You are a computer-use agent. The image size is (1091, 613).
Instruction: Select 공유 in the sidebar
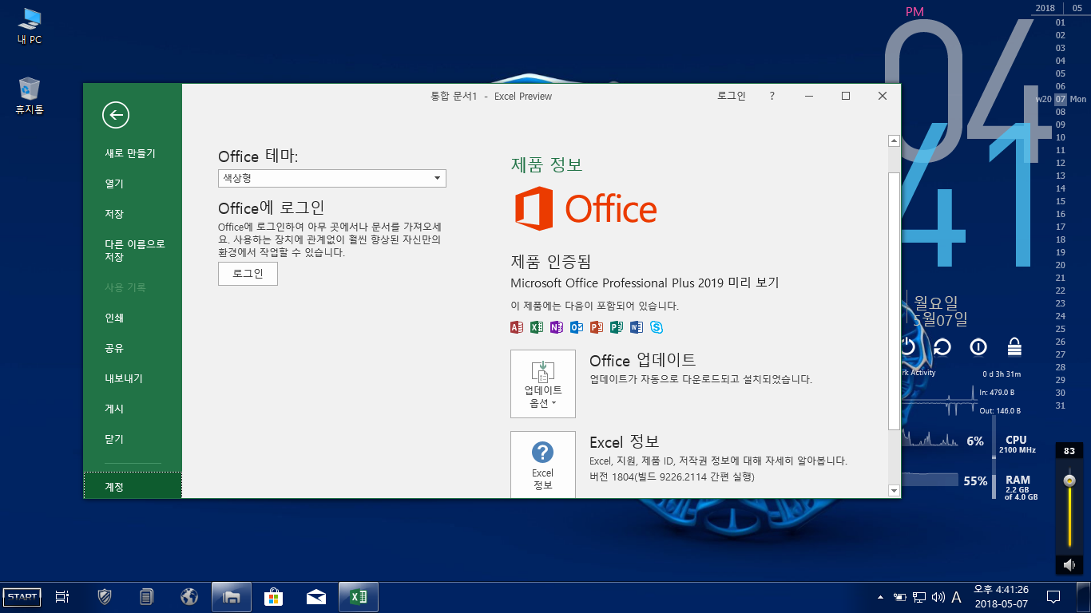pyautogui.click(x=114, y=348)
